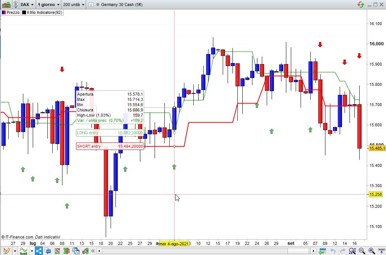Open the indicators icon
386x255 pixels.
(x=23, y=251)
